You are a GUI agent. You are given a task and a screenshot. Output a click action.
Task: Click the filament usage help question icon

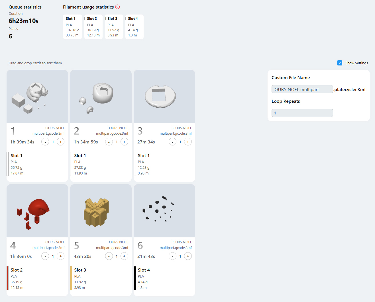click(x=117, y=7)
